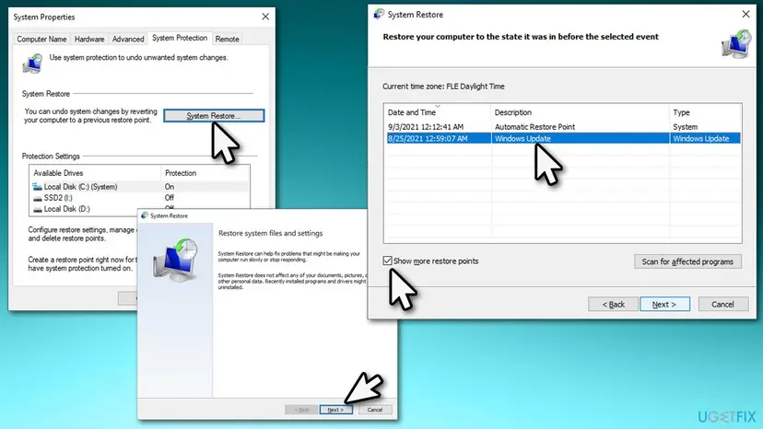763x429 pixels.
Task: Click the system protection computer icon in System Properties
Action: pos(32,64)
